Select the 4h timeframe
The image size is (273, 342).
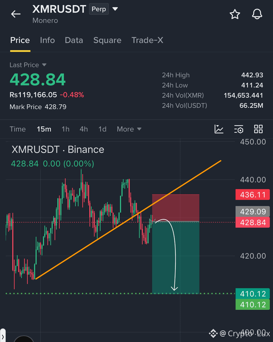[84, 129]
